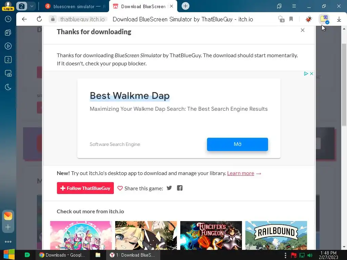Open the collections icon in sidebar

pos(8,33)
